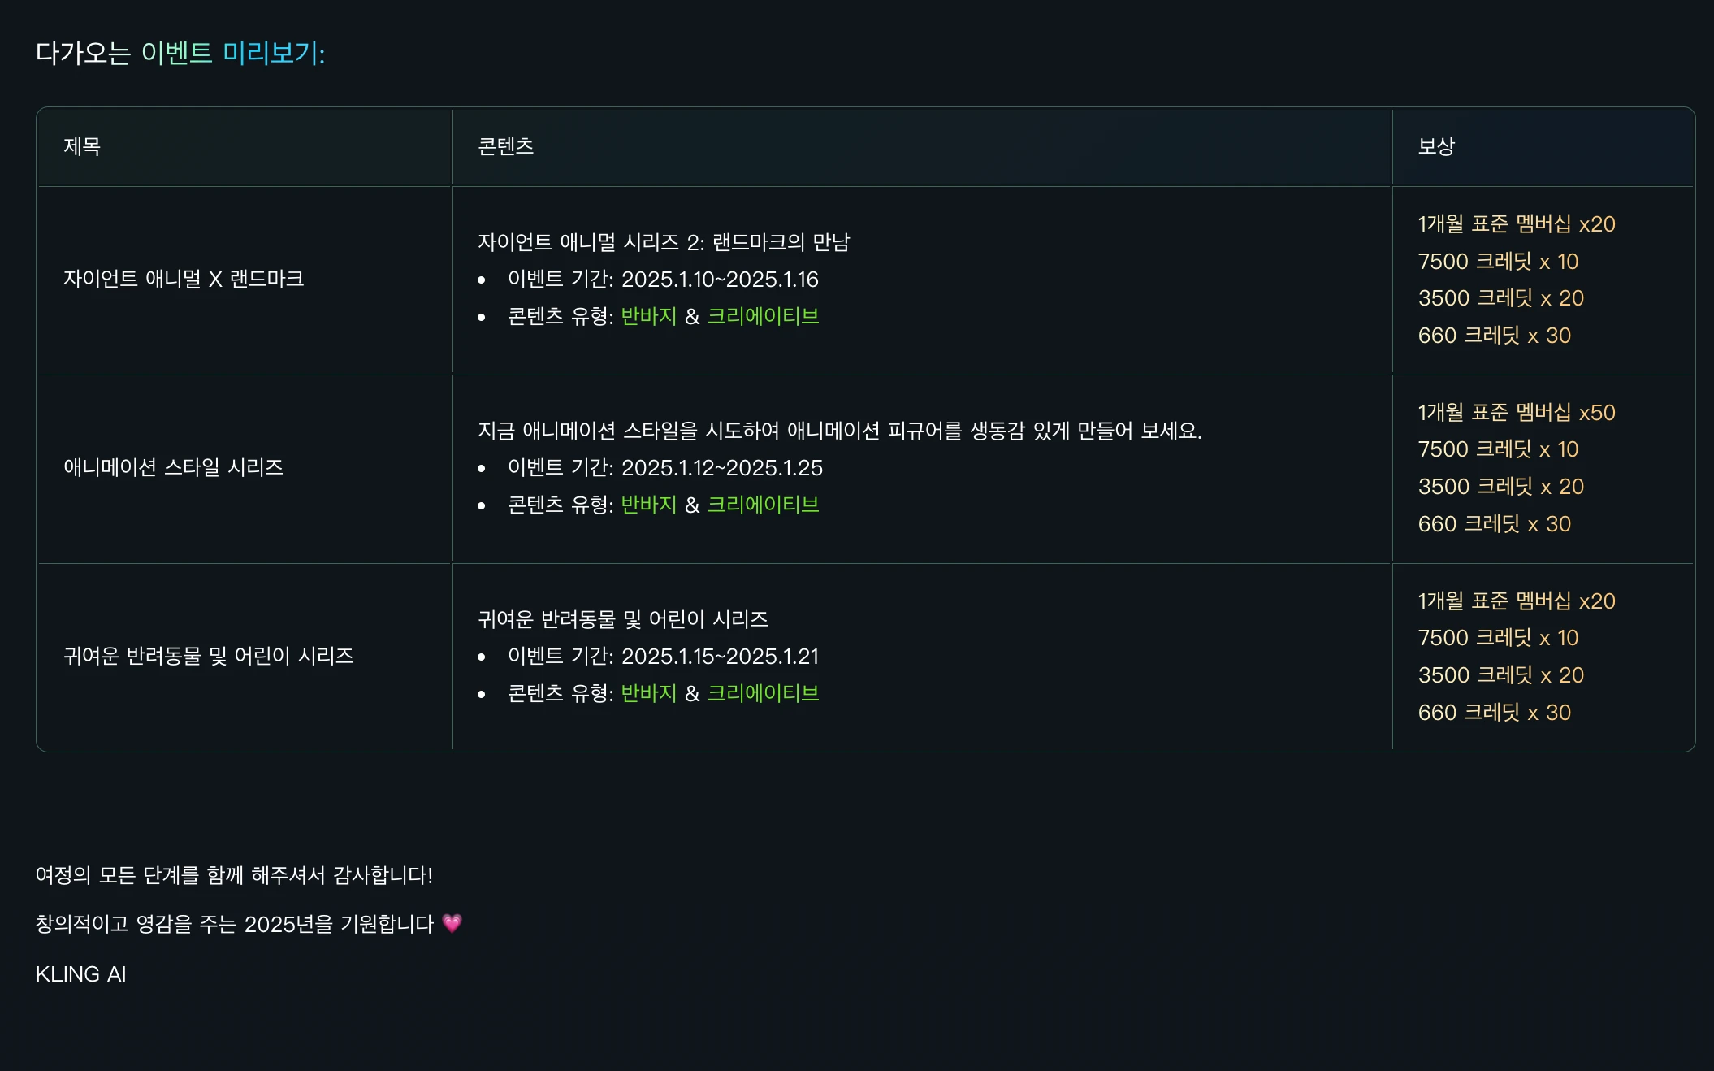The height and width of the screenshot is (1071, 1714).
Task: Open 반바지 link in 애니메이션 스타일 row
Action: coord(648,505)
